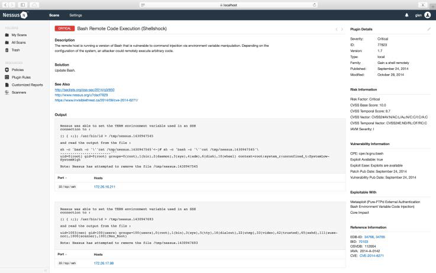Image resolution: width=436 pixels, height=273 pixels.
Task: Open the seclists.org reference link
Action: [x=85, y=90]
